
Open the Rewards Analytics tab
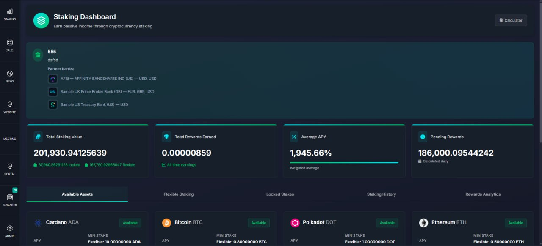[x=483, y=194]
